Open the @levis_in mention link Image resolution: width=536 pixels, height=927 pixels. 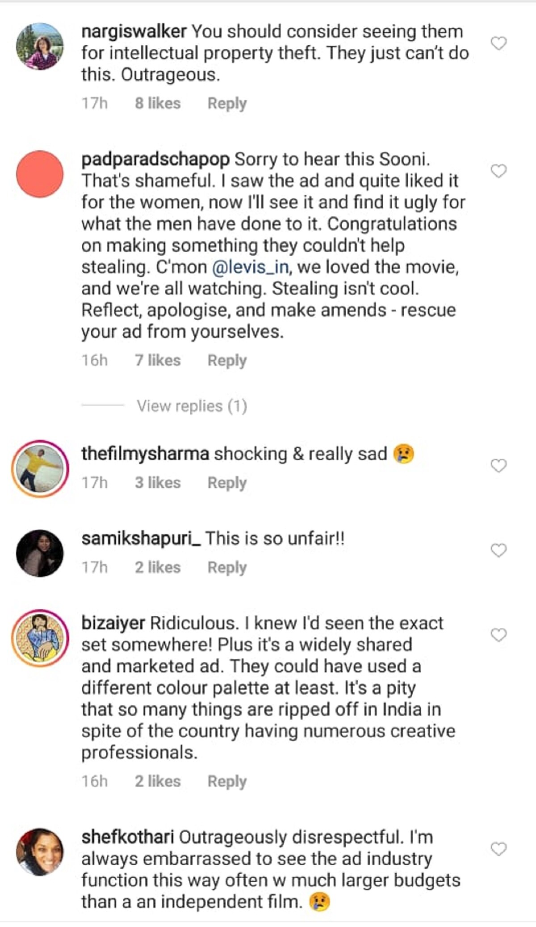(x=250, y=267)
